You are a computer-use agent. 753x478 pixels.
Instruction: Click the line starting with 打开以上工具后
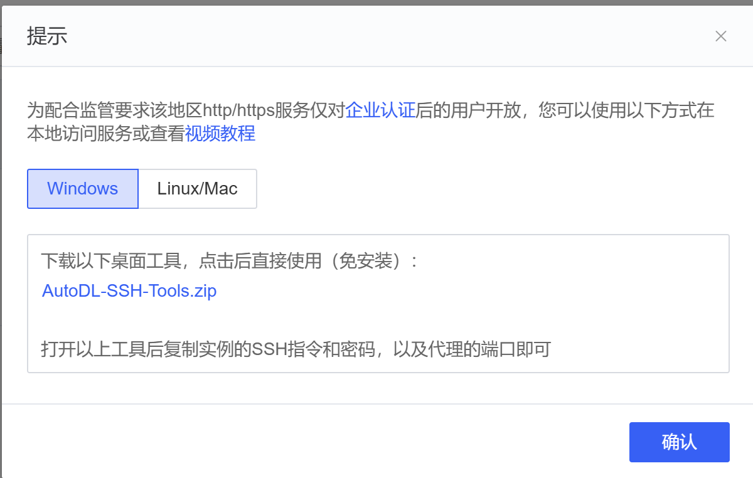pyautogui.click(x=296, y=349)
